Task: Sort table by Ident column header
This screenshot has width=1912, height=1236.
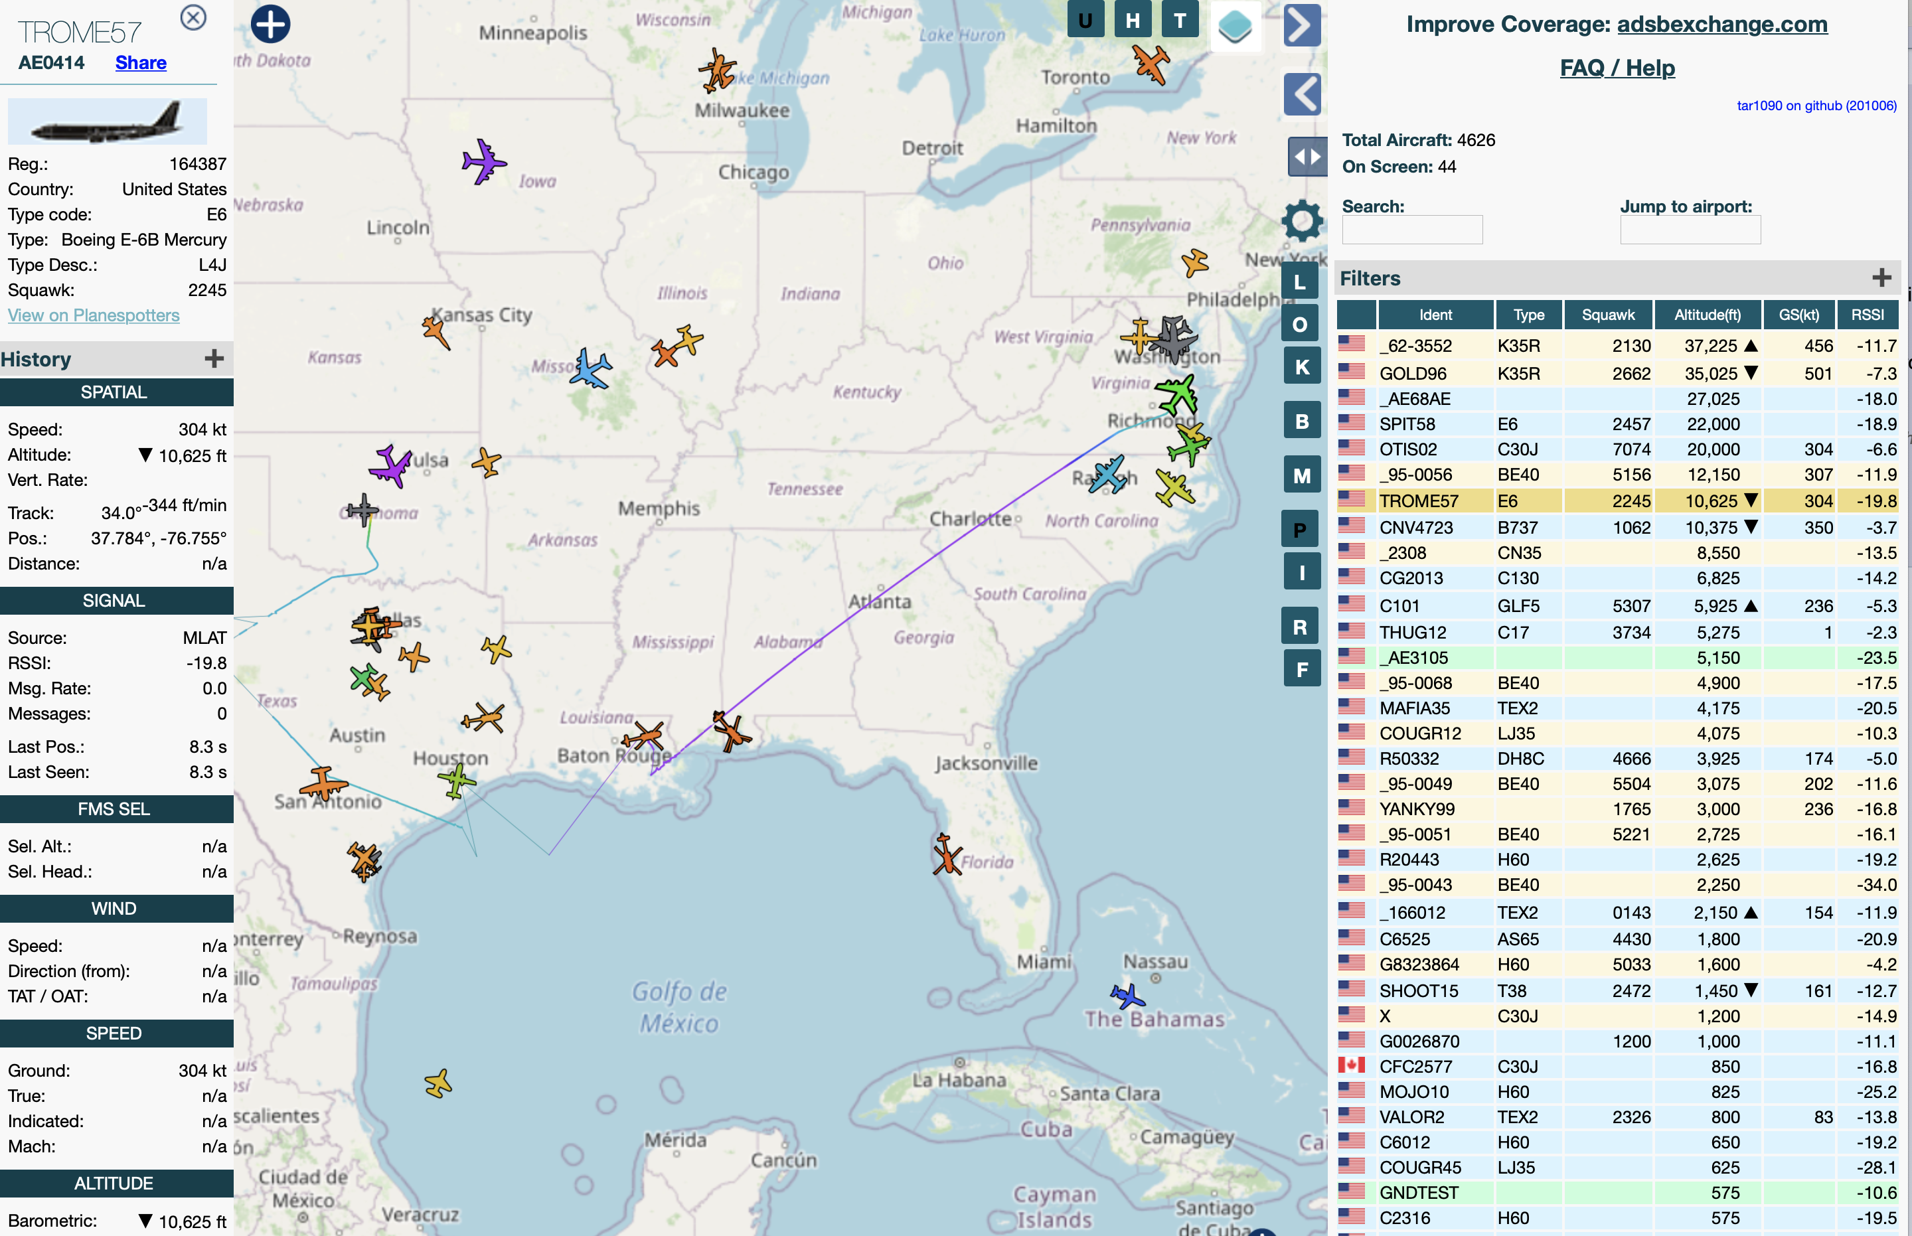Action: [1435, 315]
